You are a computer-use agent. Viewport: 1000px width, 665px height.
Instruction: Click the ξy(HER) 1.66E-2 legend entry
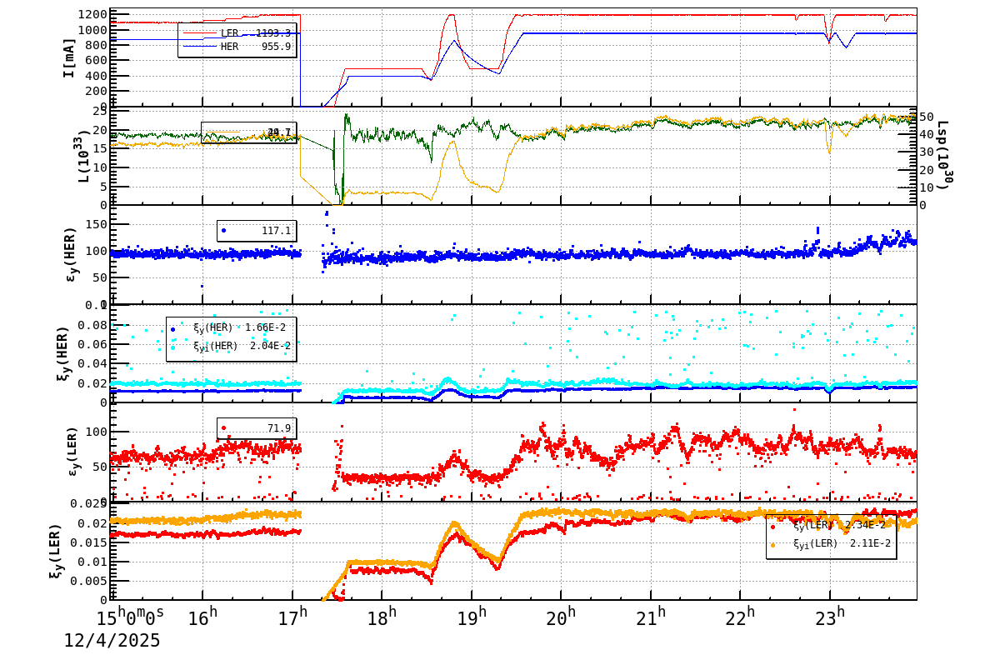click(230, 327)
